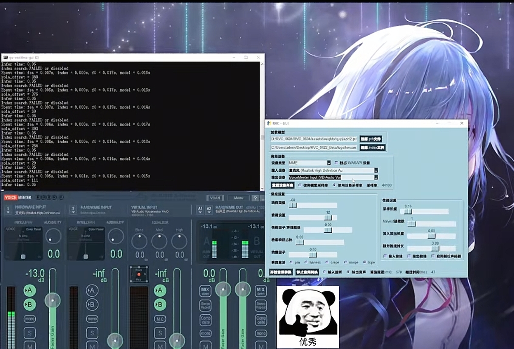
Task: Solo the first hardware input strip
Action: coord(29,333)
